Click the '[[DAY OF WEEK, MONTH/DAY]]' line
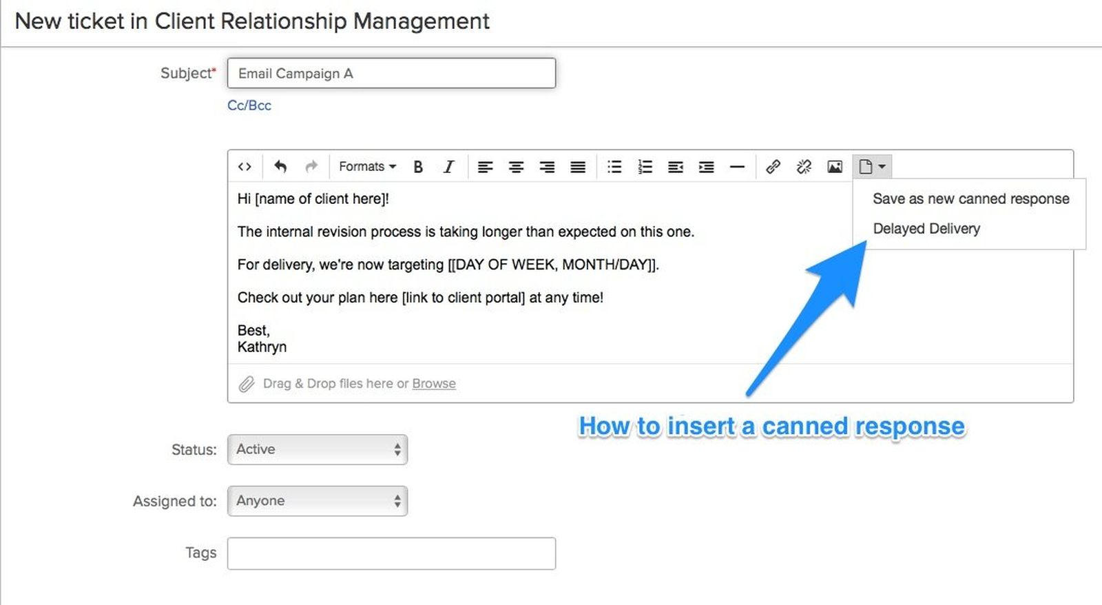This screenshot has width=1102, height=605. tap(448, 265)
